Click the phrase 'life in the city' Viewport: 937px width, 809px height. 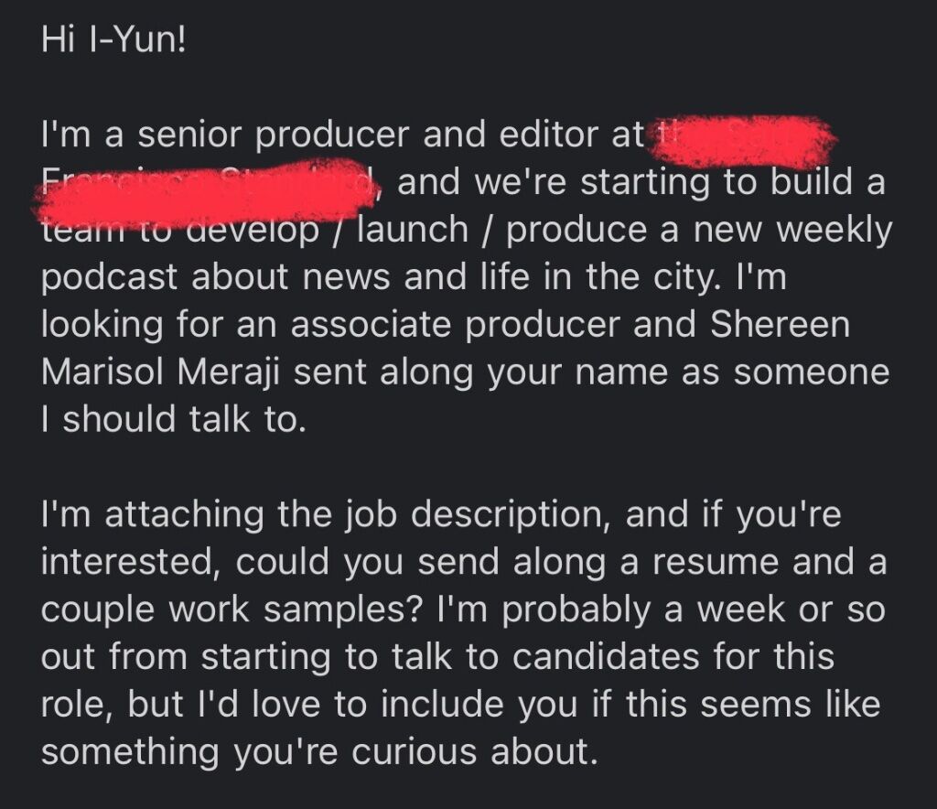(x=597, y=278)
